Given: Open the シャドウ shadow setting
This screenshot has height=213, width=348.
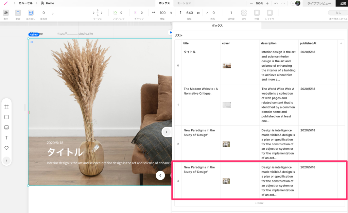Looking at the screenshot, I should tap(269, 13).
